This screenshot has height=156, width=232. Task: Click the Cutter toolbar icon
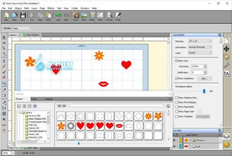pyautogui.click(x=118, y=15)
